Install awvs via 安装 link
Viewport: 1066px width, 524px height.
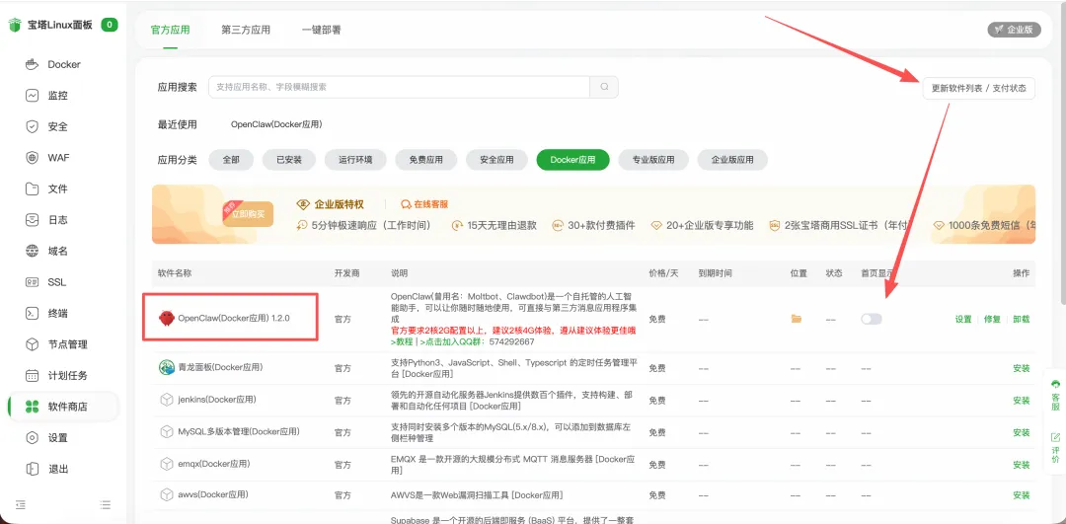tap(1022, 495)
